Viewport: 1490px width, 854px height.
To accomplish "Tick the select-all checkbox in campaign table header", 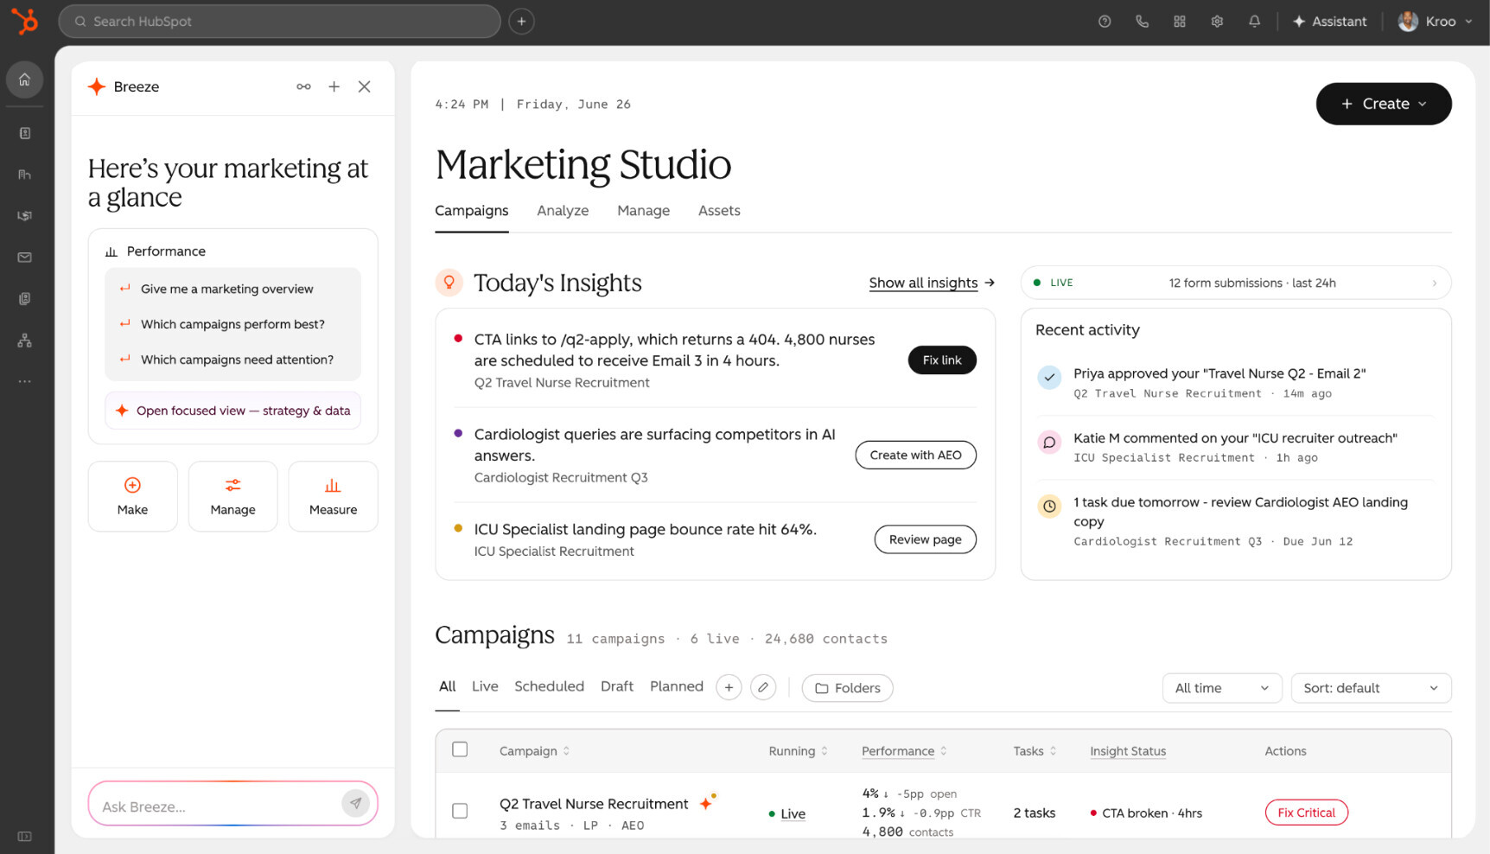I will tap(460, 749).
